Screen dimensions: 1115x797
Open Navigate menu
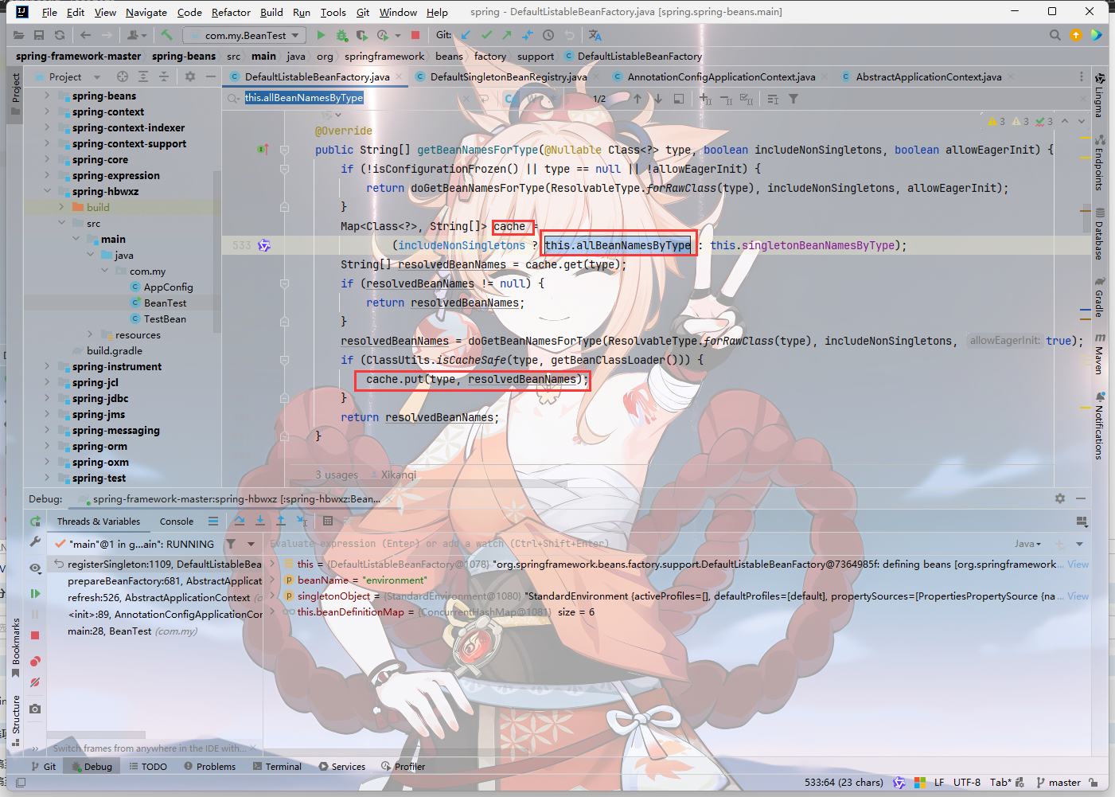146,12
